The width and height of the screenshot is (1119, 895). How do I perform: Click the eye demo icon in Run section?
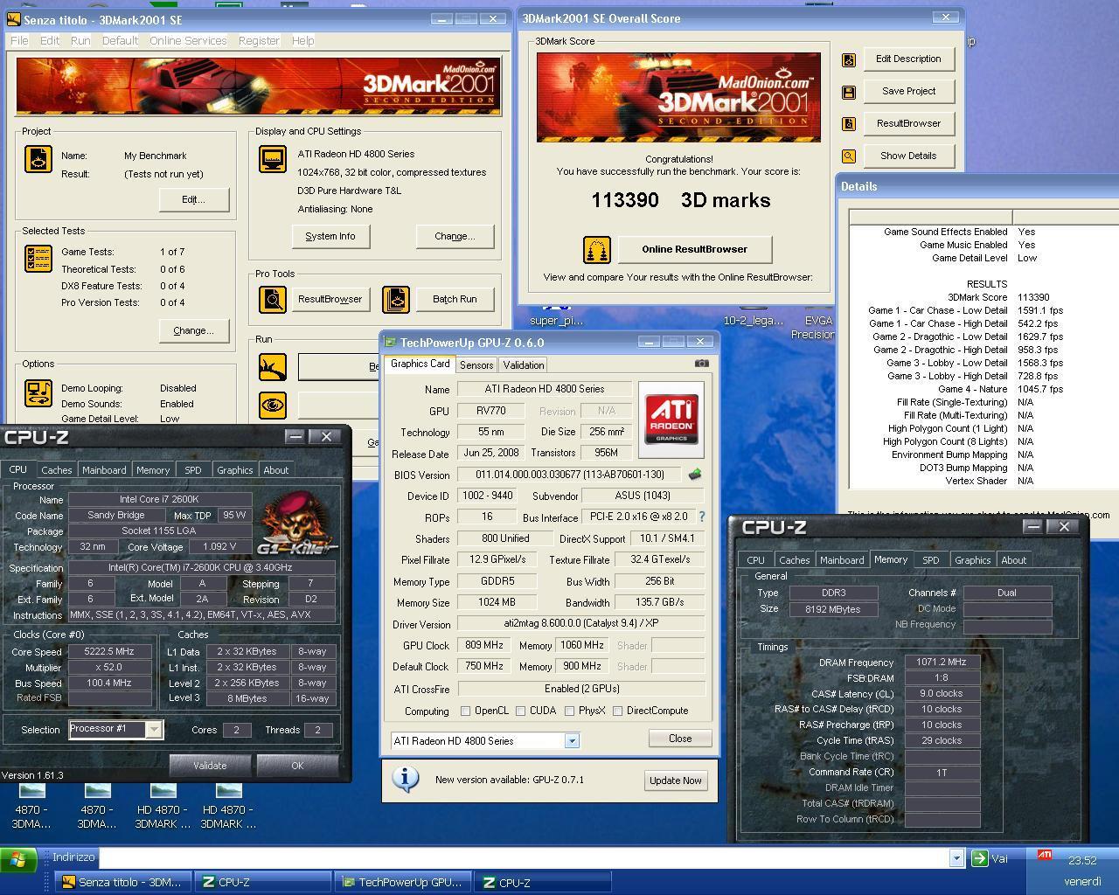click(x=273, y=405)
